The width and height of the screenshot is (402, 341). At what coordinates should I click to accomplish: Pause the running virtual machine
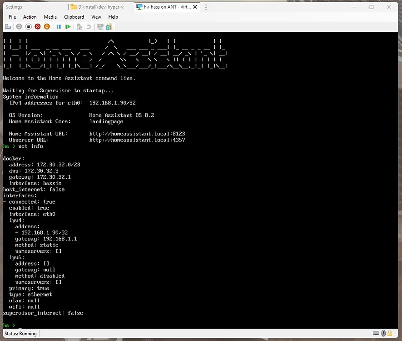tap(59, 27)
